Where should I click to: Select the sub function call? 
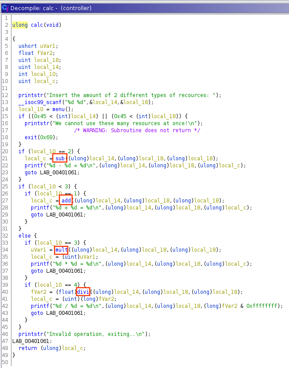[60, 158]
